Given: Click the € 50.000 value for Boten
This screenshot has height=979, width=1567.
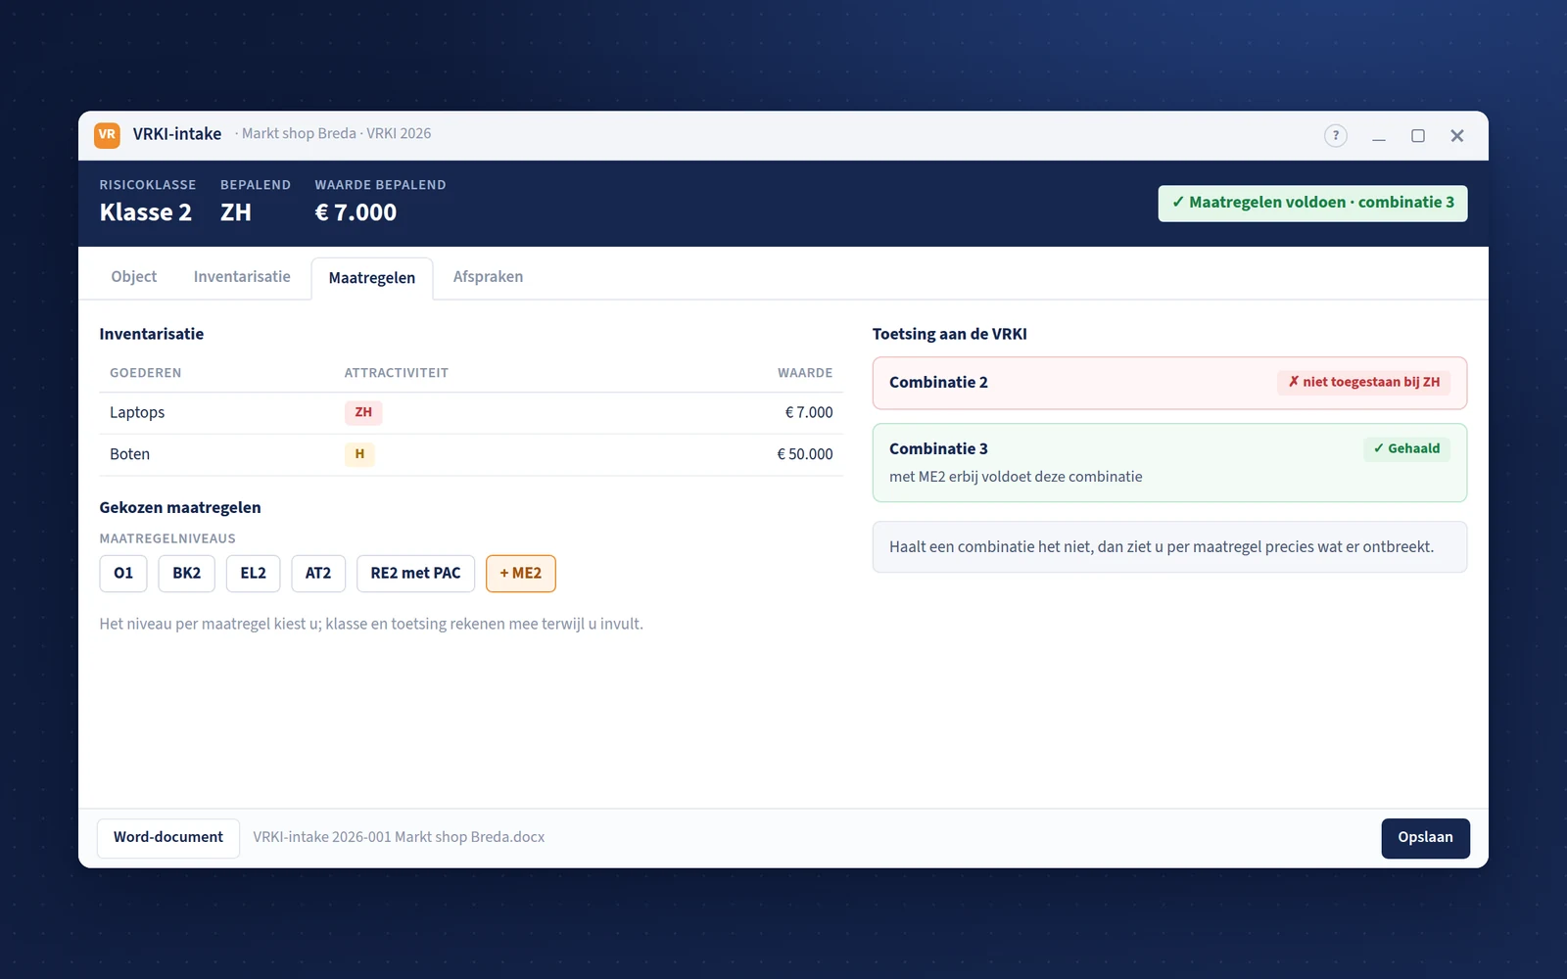Looking at the screenshot, I should point(805,454).
